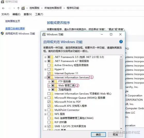The height and width of the screenshot is (138, 144).
Task: Select the Internet Information Services label
Action: point(72,77)
